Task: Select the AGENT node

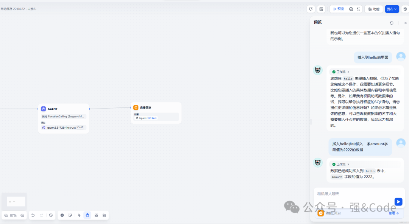Action: click(x=64, y=118)
